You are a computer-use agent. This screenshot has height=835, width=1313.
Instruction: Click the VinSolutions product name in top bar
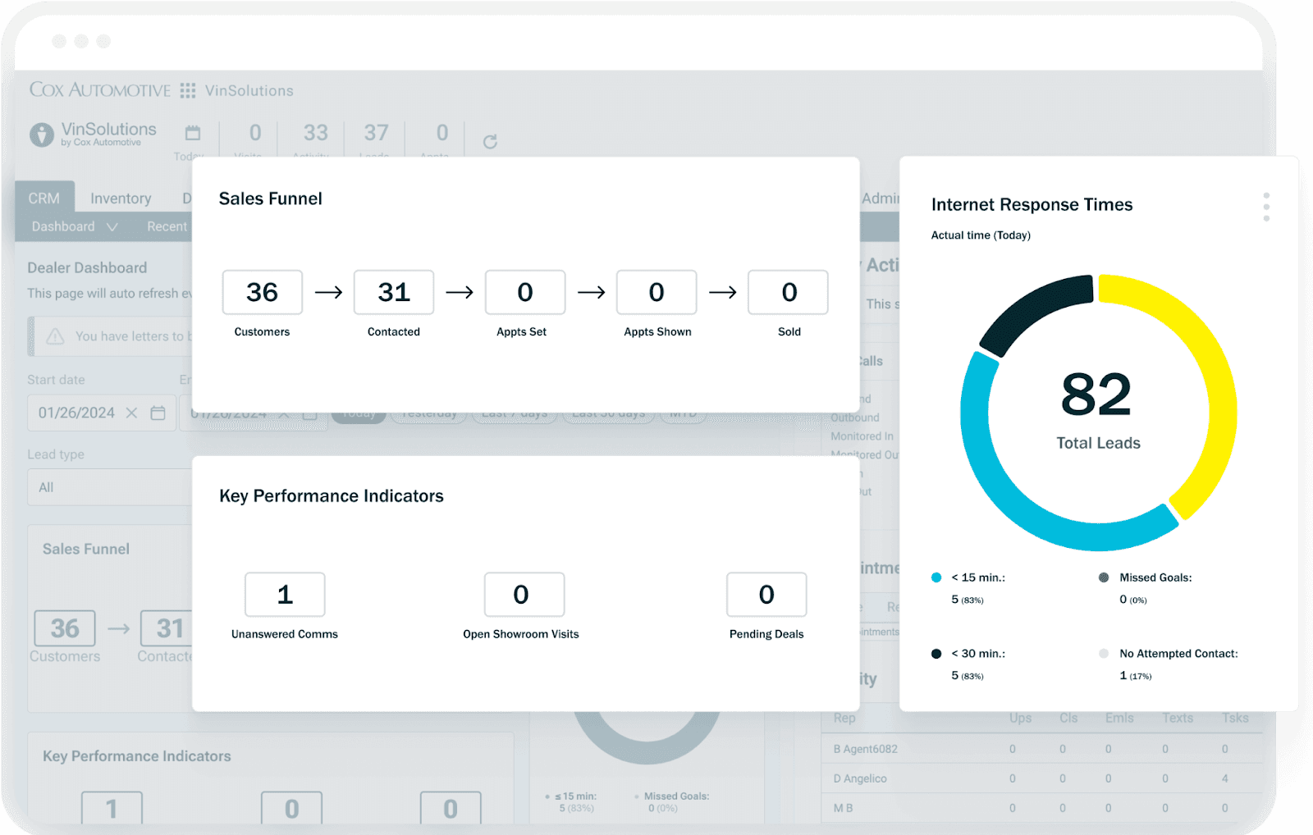click(x=249, y=90)
